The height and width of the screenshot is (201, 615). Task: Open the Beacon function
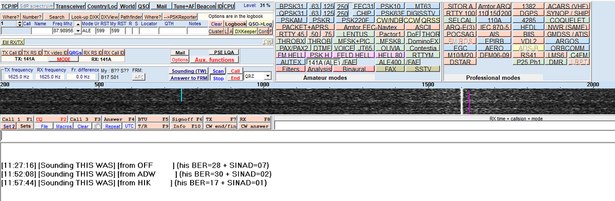point(206,6)
